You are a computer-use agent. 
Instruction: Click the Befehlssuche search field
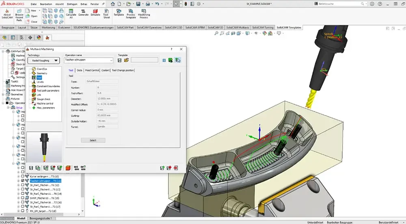point(339,4)
